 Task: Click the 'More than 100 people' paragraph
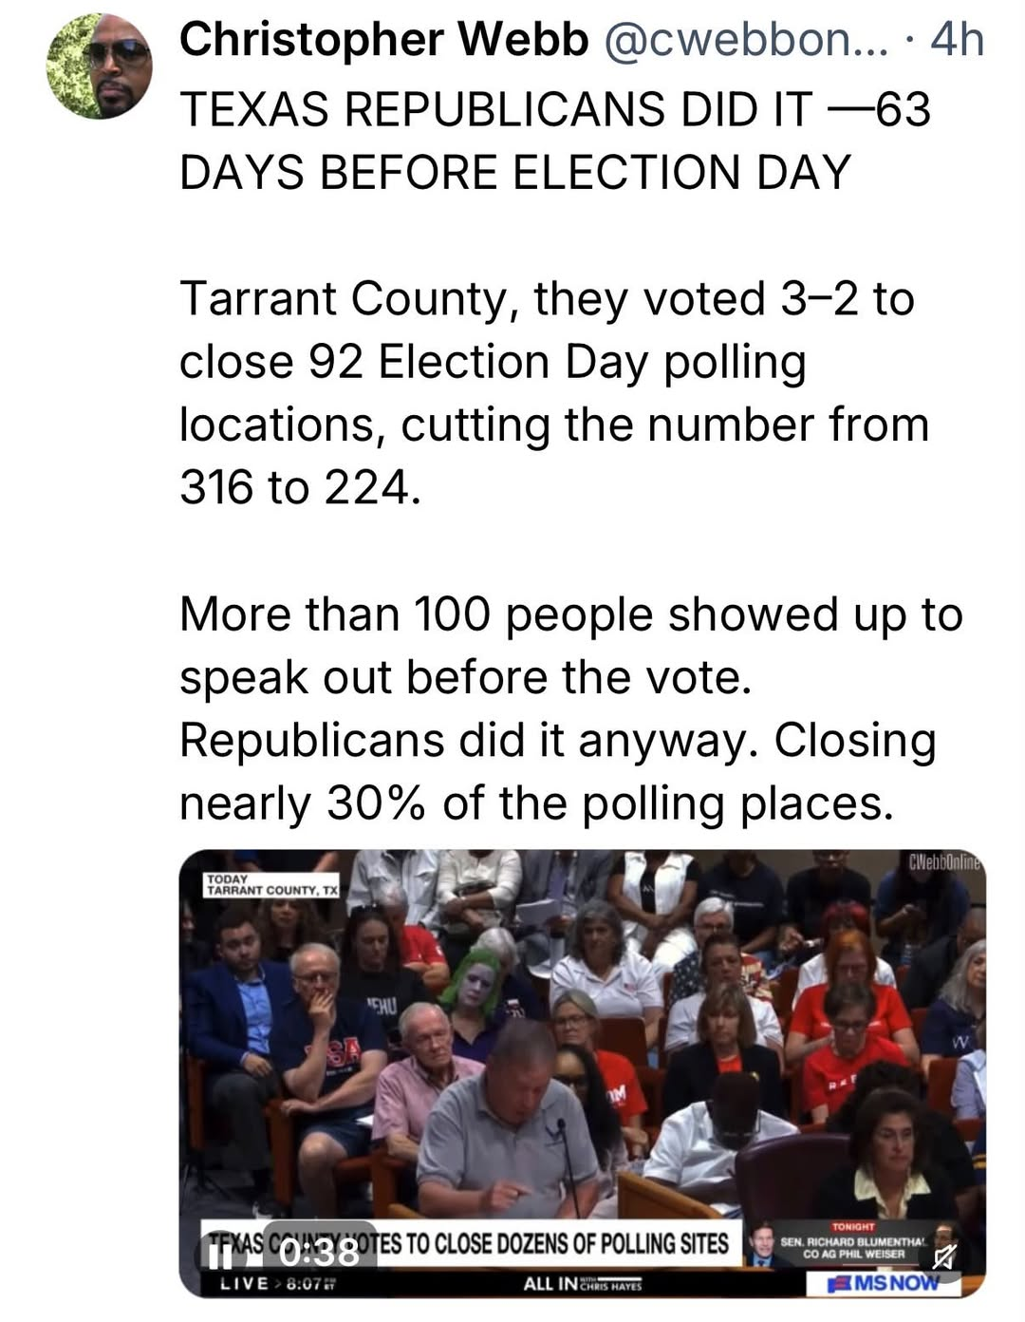(x=571, y=708)
